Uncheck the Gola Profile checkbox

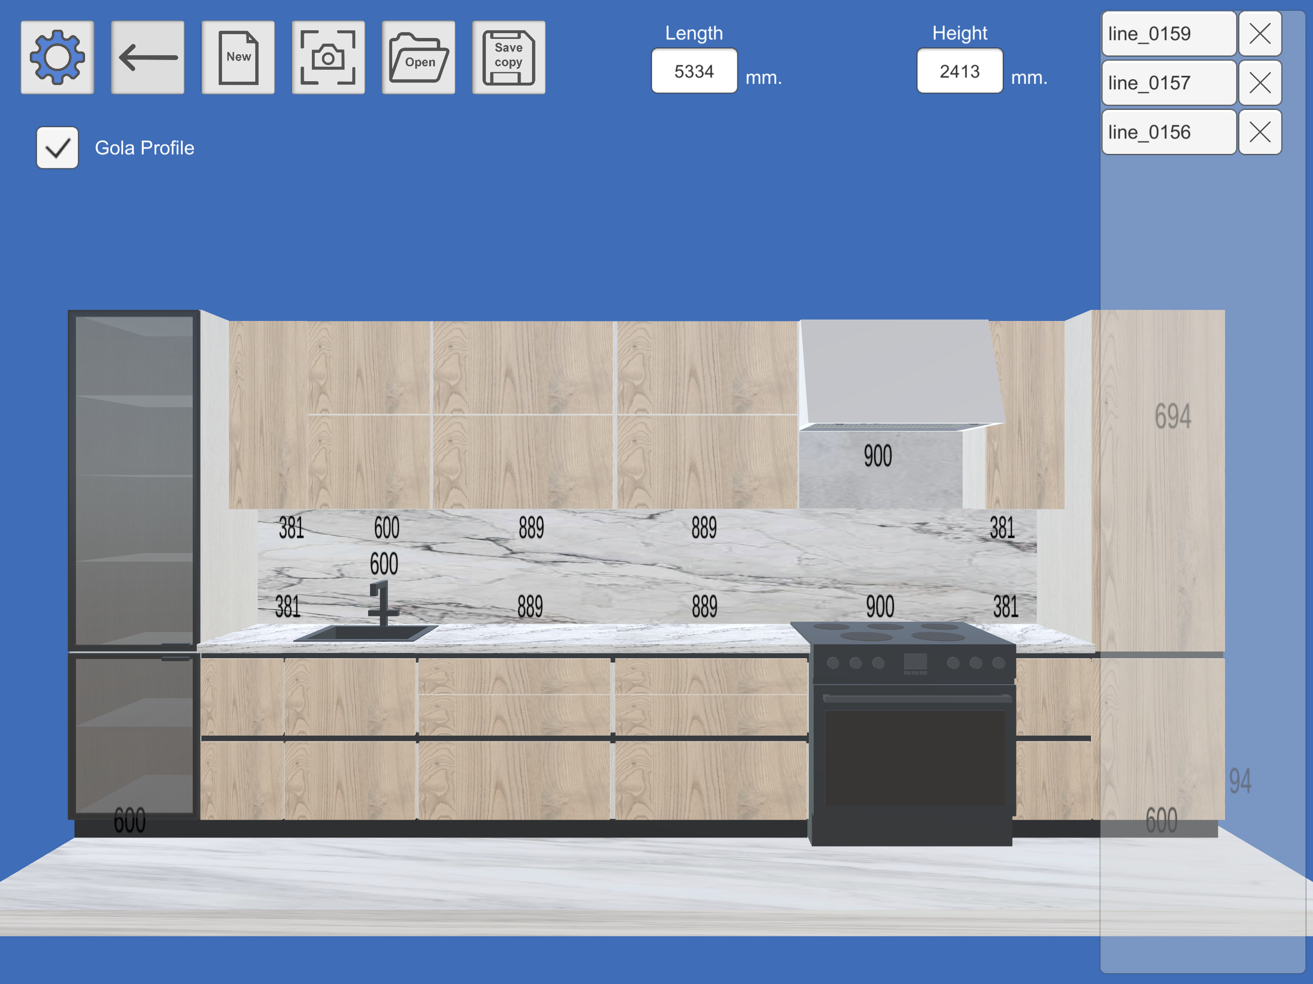click(58, 148)
